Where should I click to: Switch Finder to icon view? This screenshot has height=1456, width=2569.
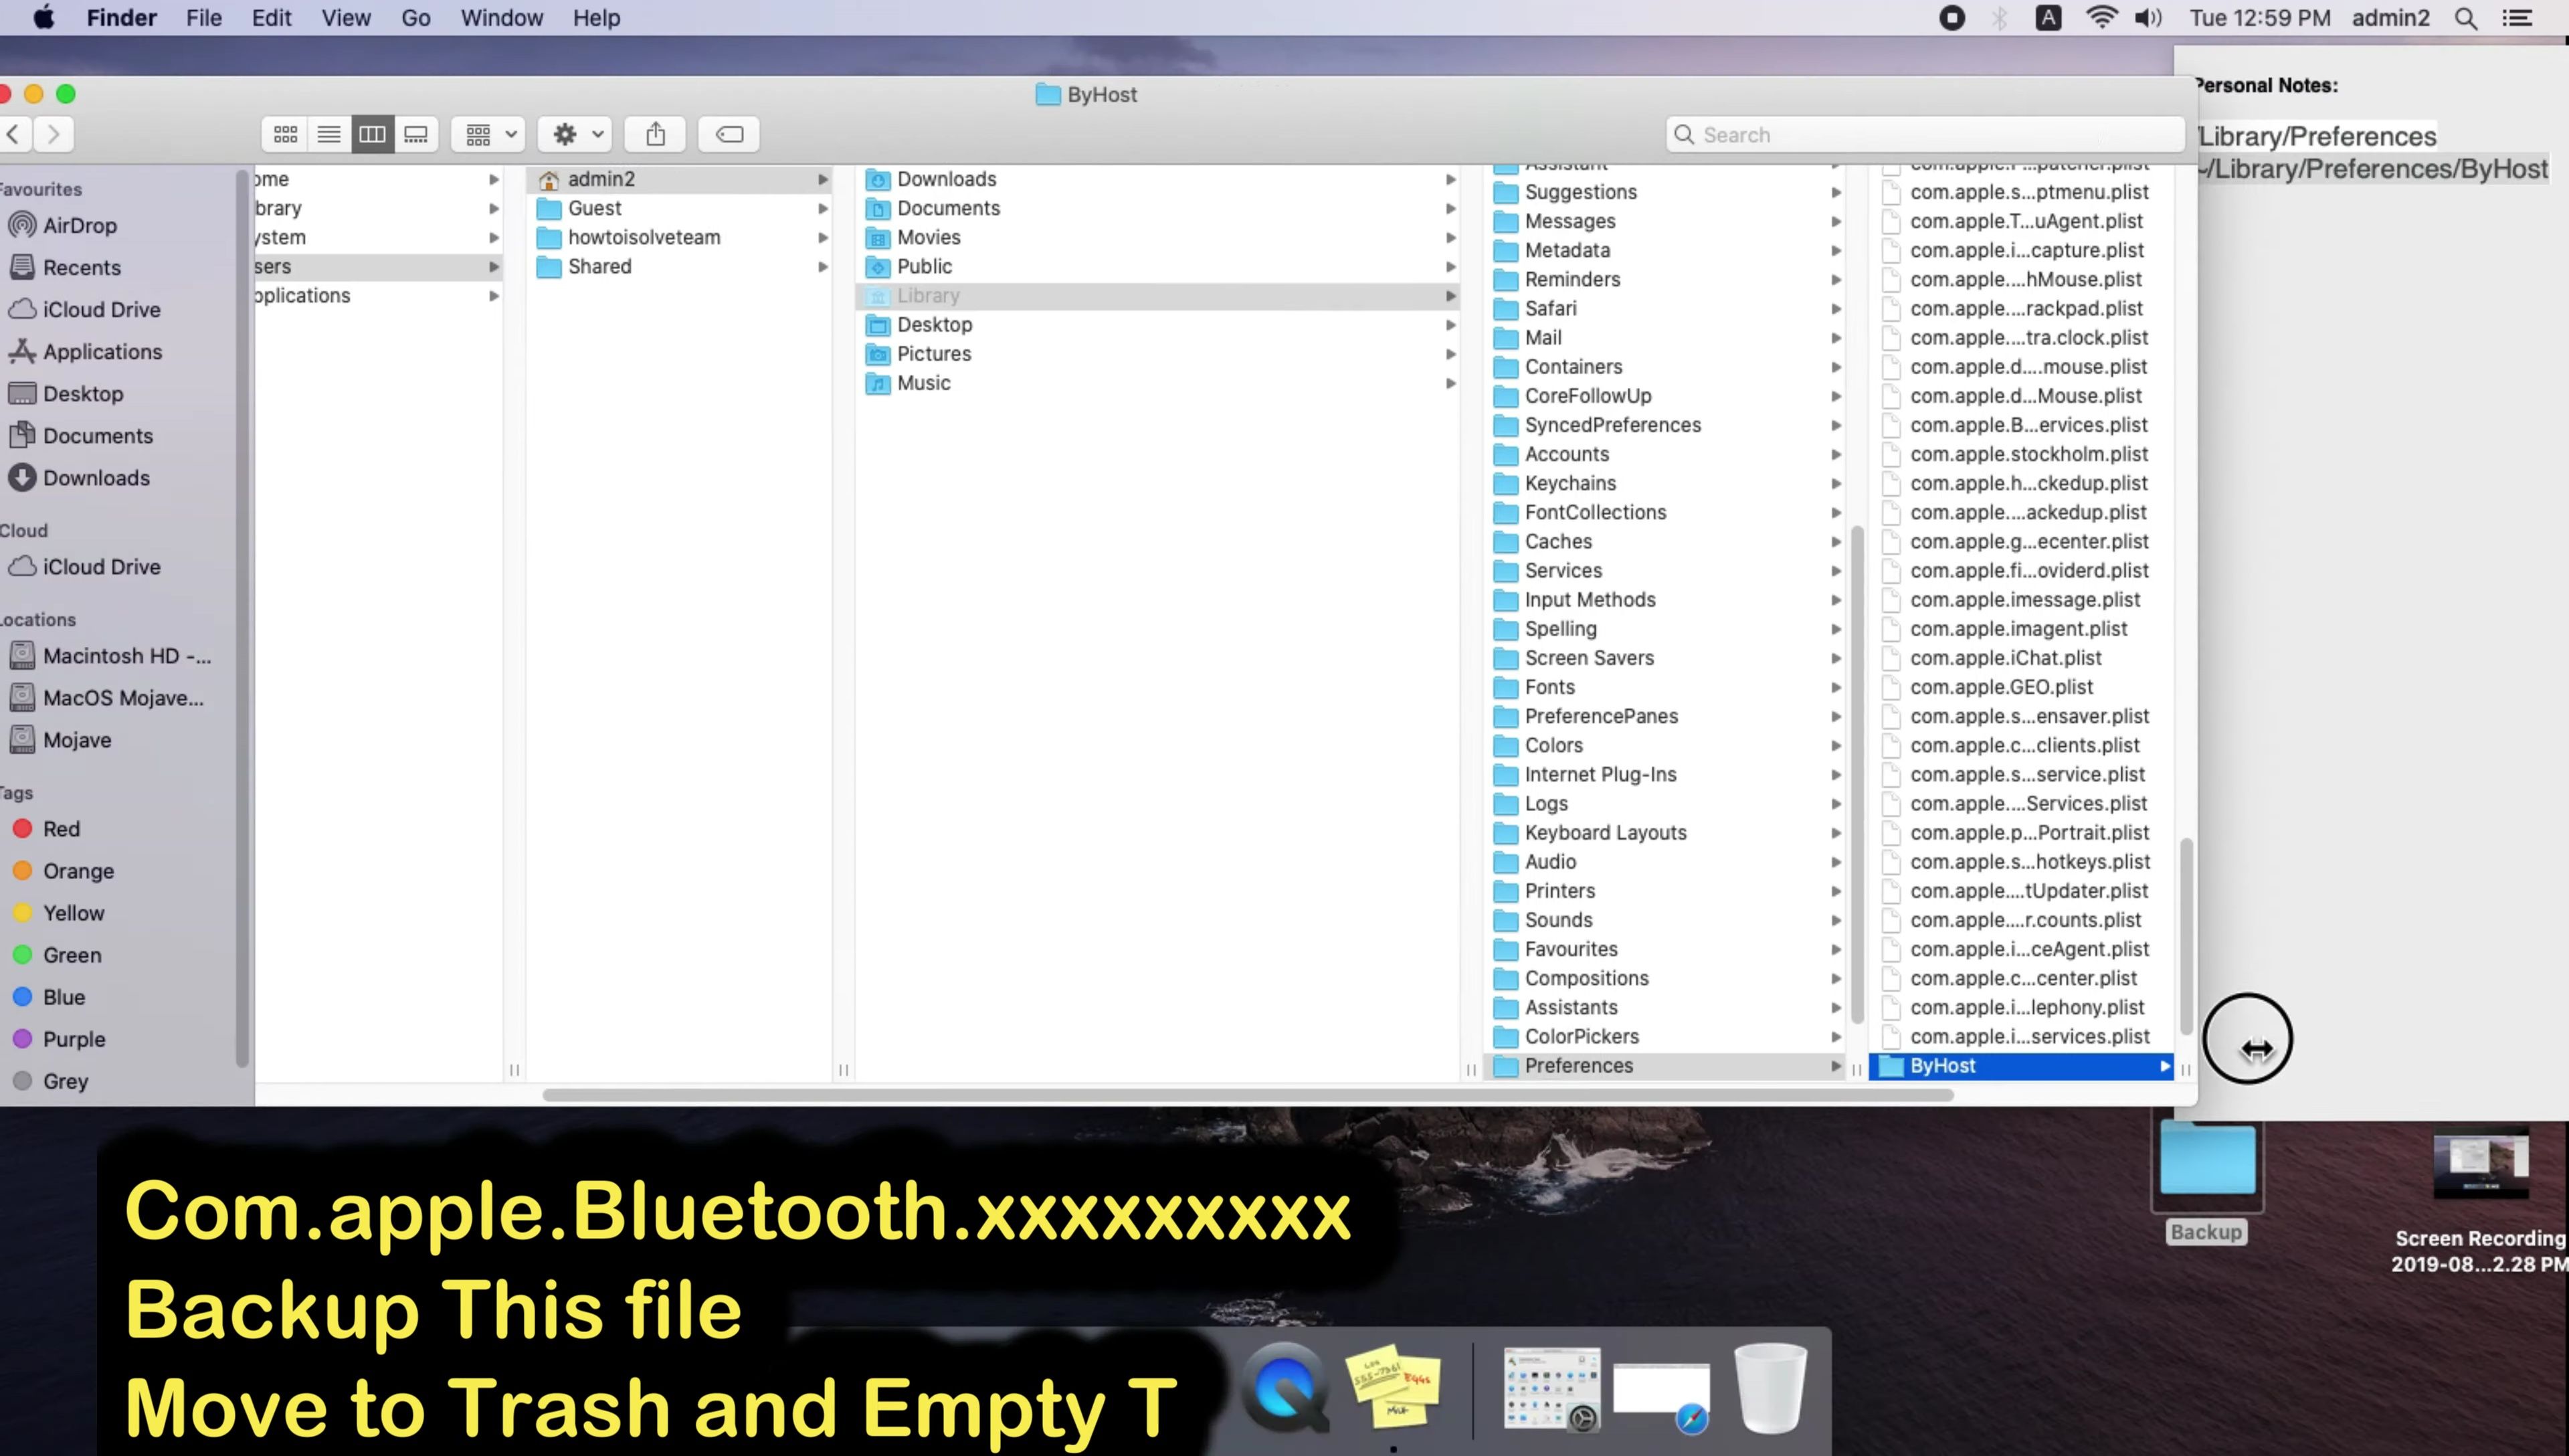(x=285, y=134)
